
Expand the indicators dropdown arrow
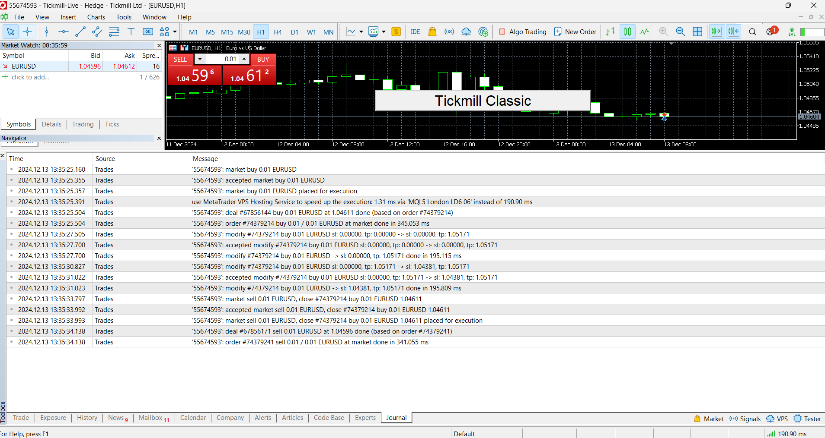tap(361, 32)
